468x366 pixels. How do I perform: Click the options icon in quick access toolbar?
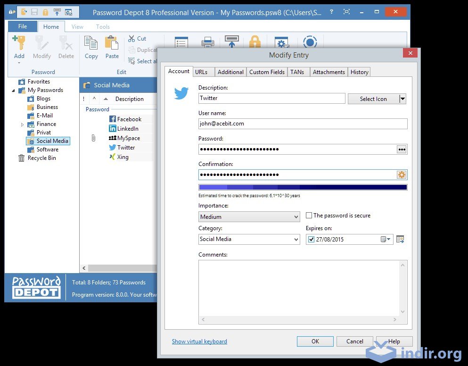(69, 12)
